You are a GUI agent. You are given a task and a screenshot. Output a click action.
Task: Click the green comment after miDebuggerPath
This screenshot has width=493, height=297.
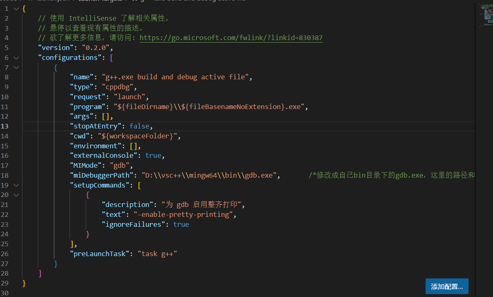pos(391,175)
